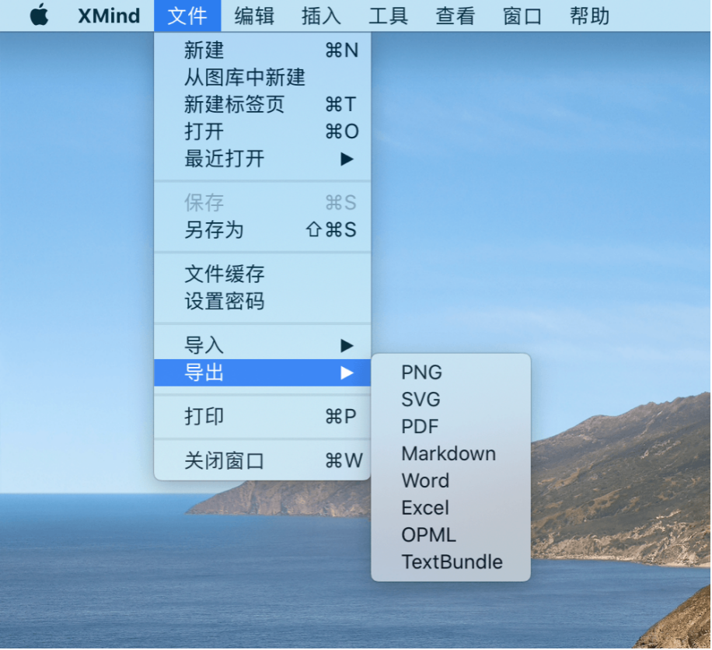This screenshot has width=712, height=650.
Task: Expand the 导入 submenu
Action: 204,346
